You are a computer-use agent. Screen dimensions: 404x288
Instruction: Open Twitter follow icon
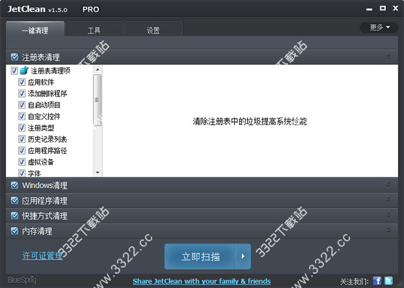[x=389, y=281]
